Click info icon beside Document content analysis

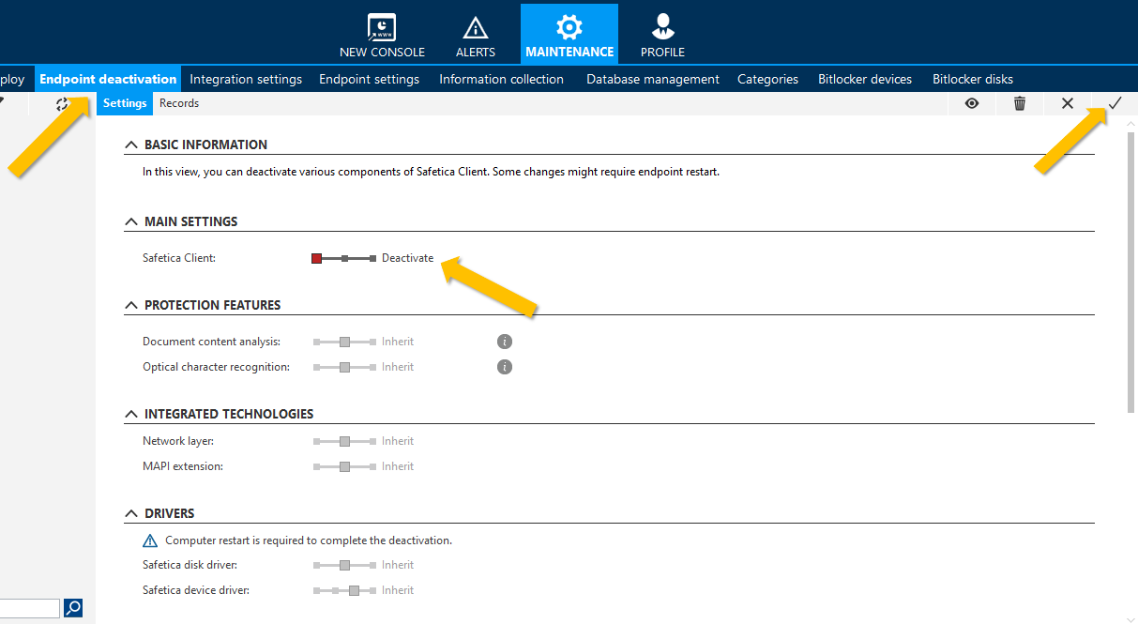pos(505,342)
